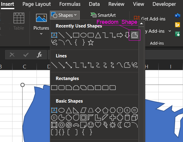Pick the cube basic shape
The height and width of the screenshot is (142, 183).
point(135,118)
